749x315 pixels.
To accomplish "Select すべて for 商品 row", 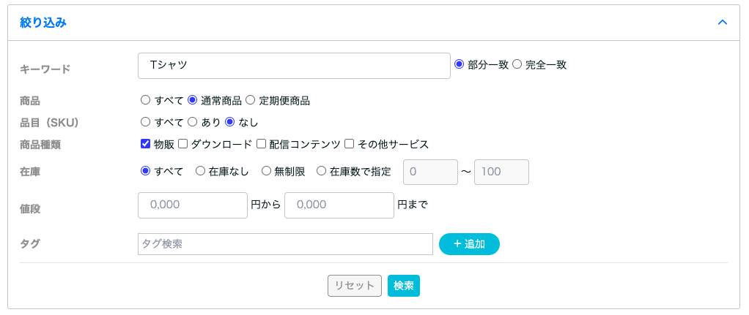I will pyautogui.click(x=145, y=100).
